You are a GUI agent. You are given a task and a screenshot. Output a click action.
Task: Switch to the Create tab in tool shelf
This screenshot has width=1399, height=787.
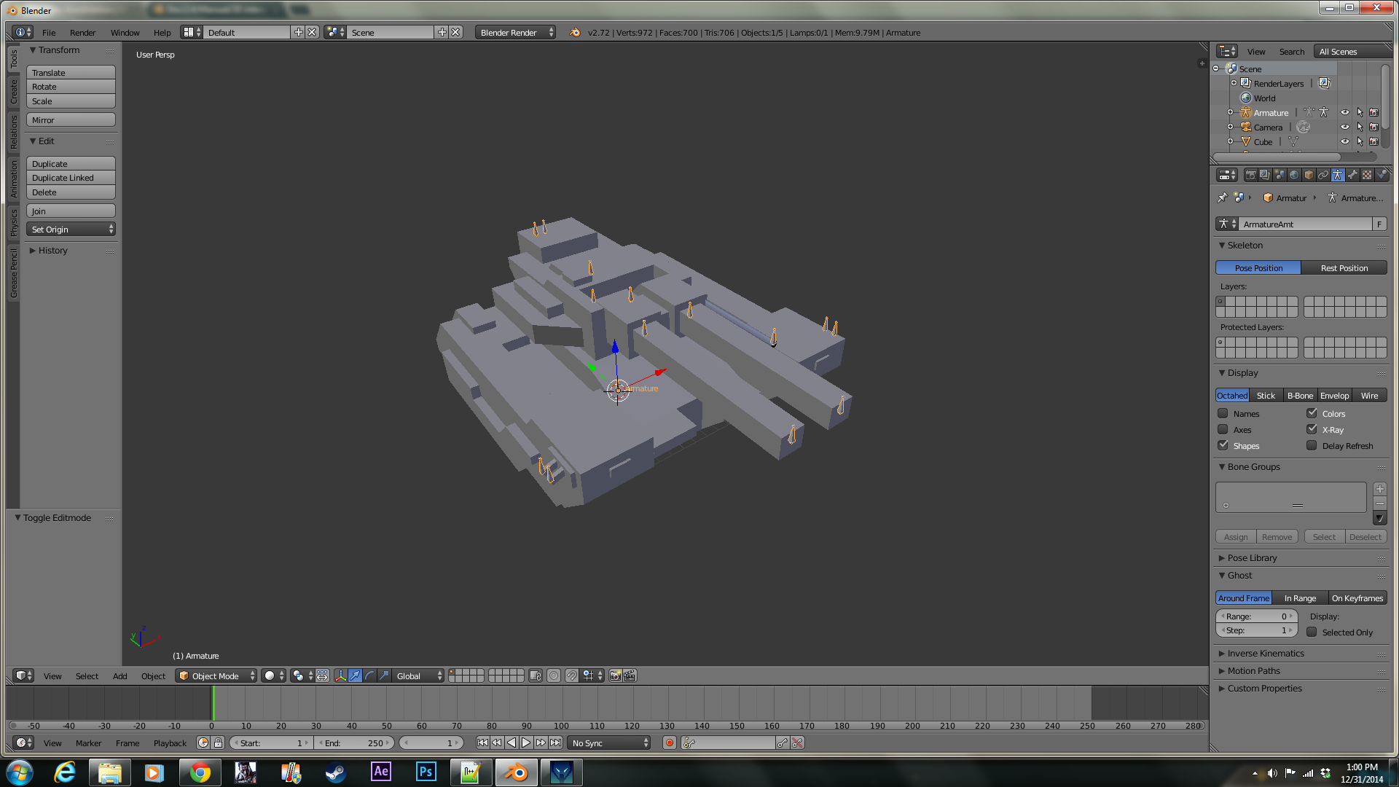[13, 91]
